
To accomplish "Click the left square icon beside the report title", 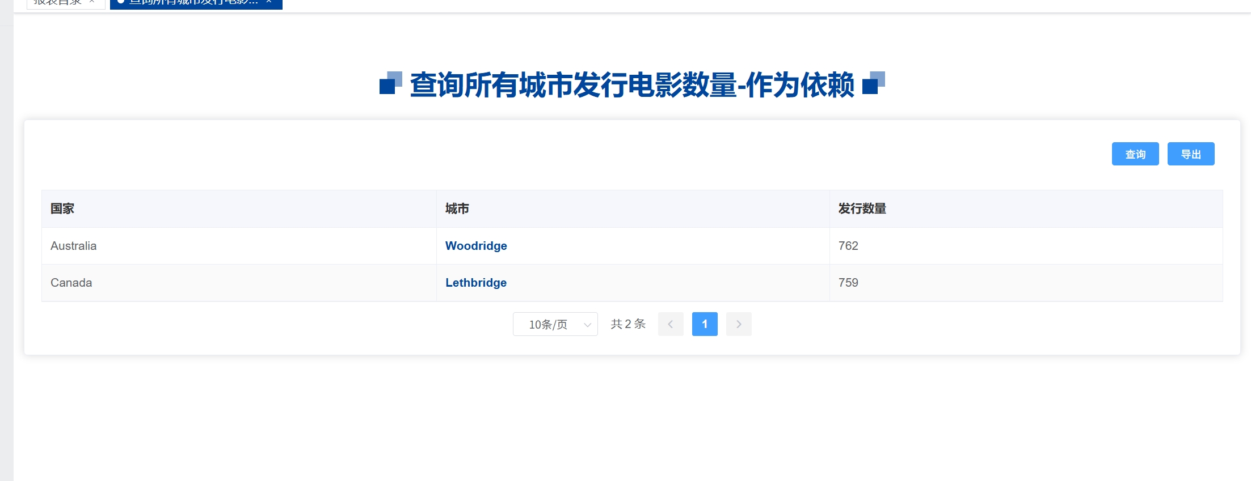I will tap(390, 83).
